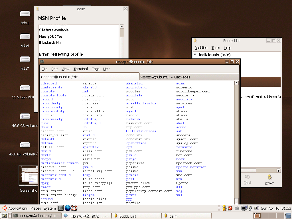Click the "mozilla-firefox" directory name in terminal
Screen dimensions: 292x219
pos(141,103)
